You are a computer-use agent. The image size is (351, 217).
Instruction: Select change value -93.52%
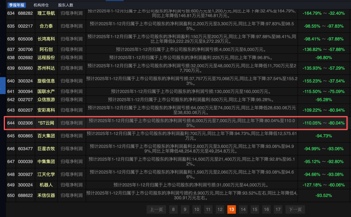[324, 195]
